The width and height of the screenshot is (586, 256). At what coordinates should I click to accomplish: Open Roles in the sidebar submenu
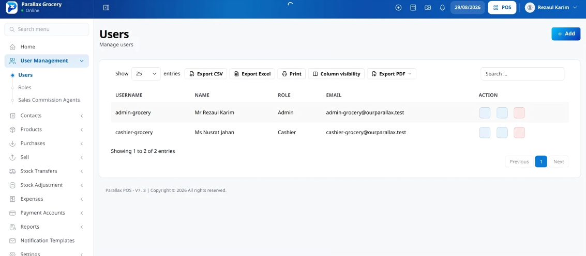25,87
